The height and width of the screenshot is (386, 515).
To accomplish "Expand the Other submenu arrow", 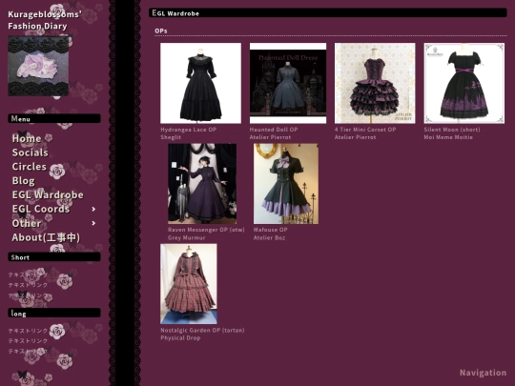I will 93,223.
